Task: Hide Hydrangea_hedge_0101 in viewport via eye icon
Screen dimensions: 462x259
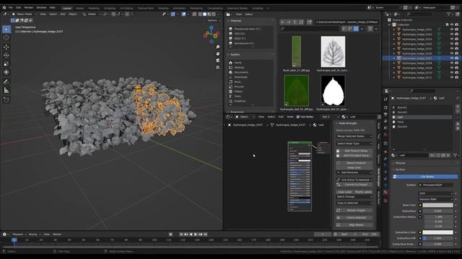Action: tap(452, 29)
